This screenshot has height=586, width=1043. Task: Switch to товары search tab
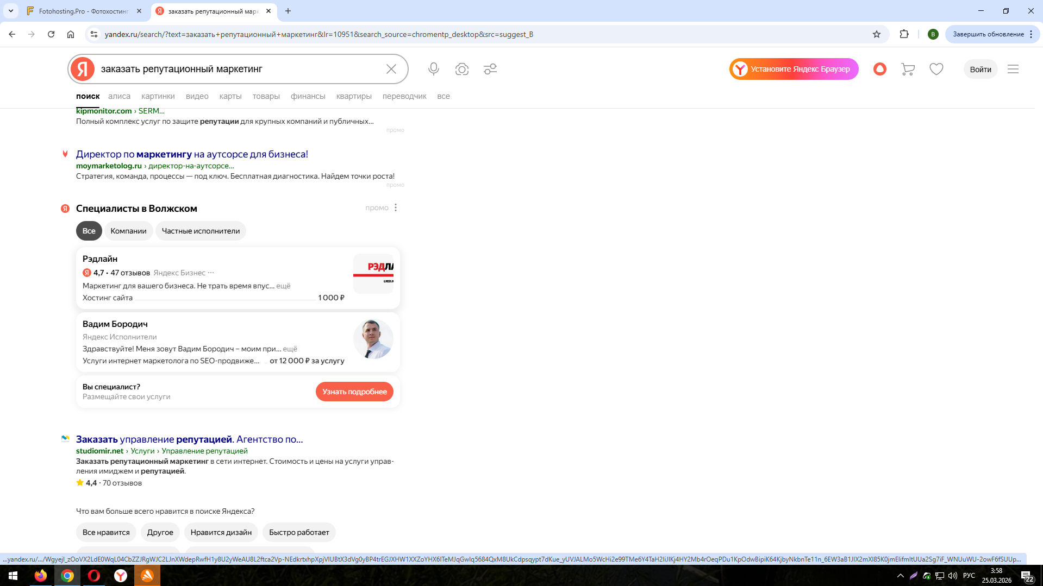point(266,96)
